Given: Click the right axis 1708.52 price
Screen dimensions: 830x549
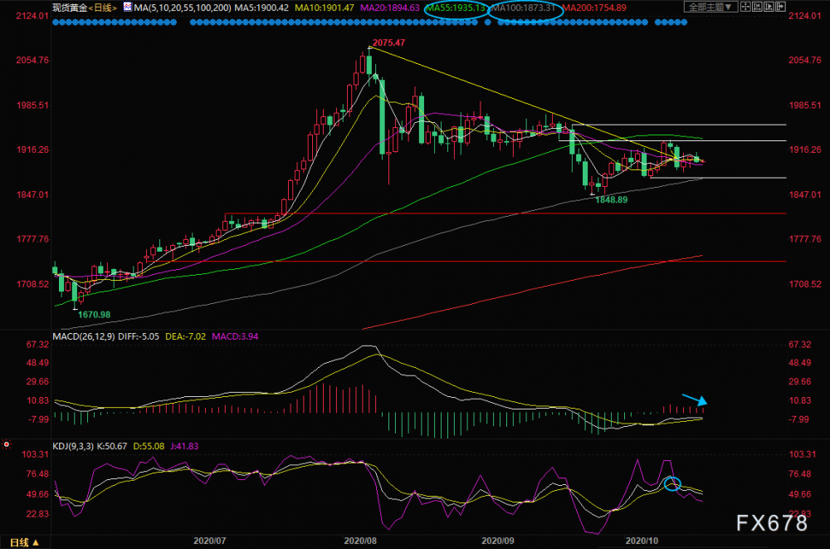Looking at the screenshot, I should point(805,284).
